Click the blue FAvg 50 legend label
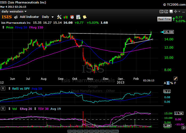The image size is (186, 133). (21, 27)
